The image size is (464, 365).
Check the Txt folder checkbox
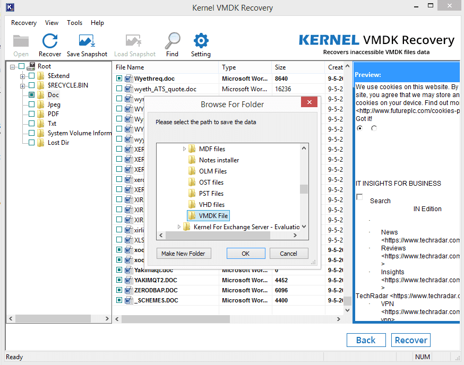pyautogui.click(x=32, y=123)
